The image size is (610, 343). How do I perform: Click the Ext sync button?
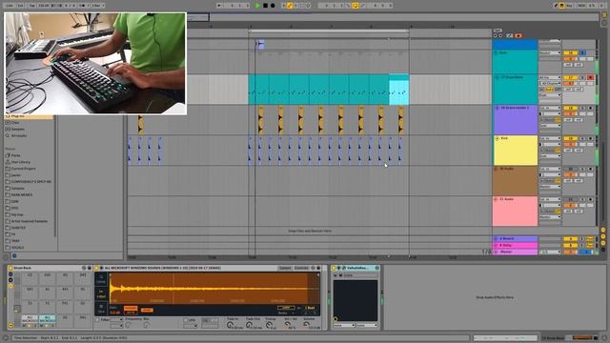pyautogui.click(x=21, y=6)
